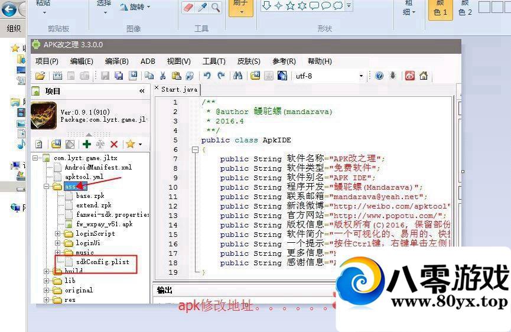Click the 刷子 brushes button in Paint
Screen dimensions: 511x332
pyautogui.click(x=241, y=8)
